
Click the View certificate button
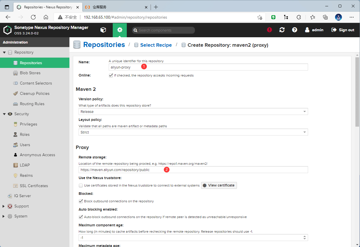(x=219, y=185)
